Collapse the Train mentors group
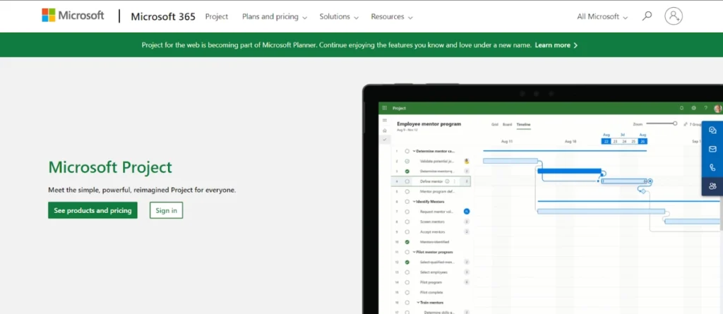Image resolution: width=723 pixels, height=314 pixels. point(419,303)
